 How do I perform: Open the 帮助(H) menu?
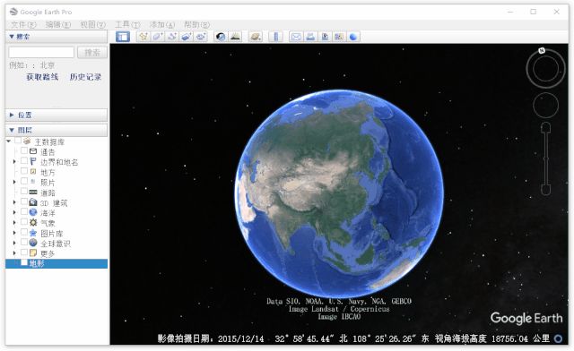tap(196, 24)
